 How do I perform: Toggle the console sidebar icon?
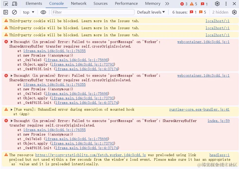6,12
